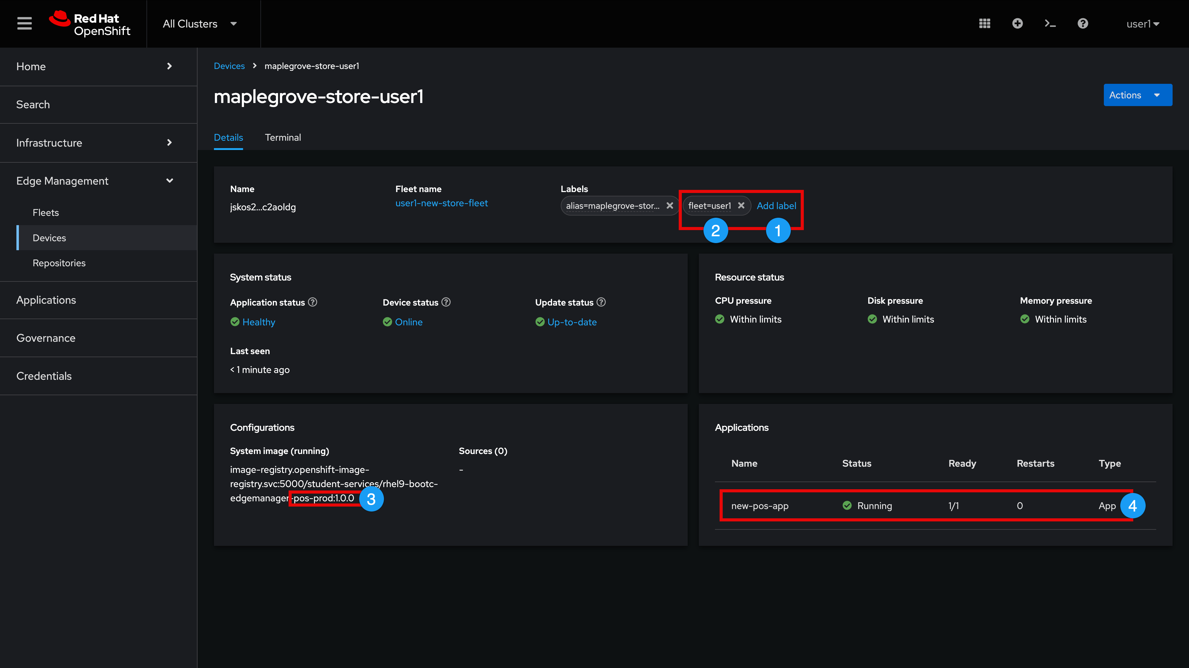Open the user1 account menu

[x=1143, y=24]
